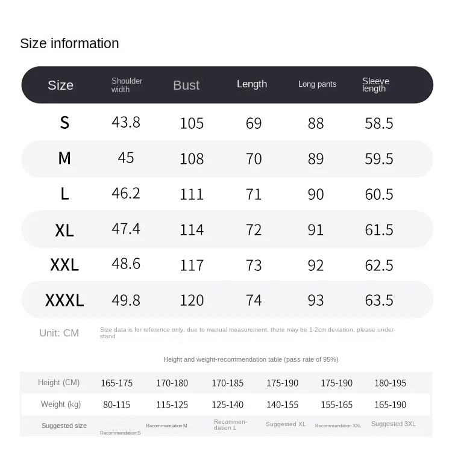Image resolution: width=452 pixels, height=449 pixels.
Task: Select the 125-140 weight range
Action: (228, 404)
